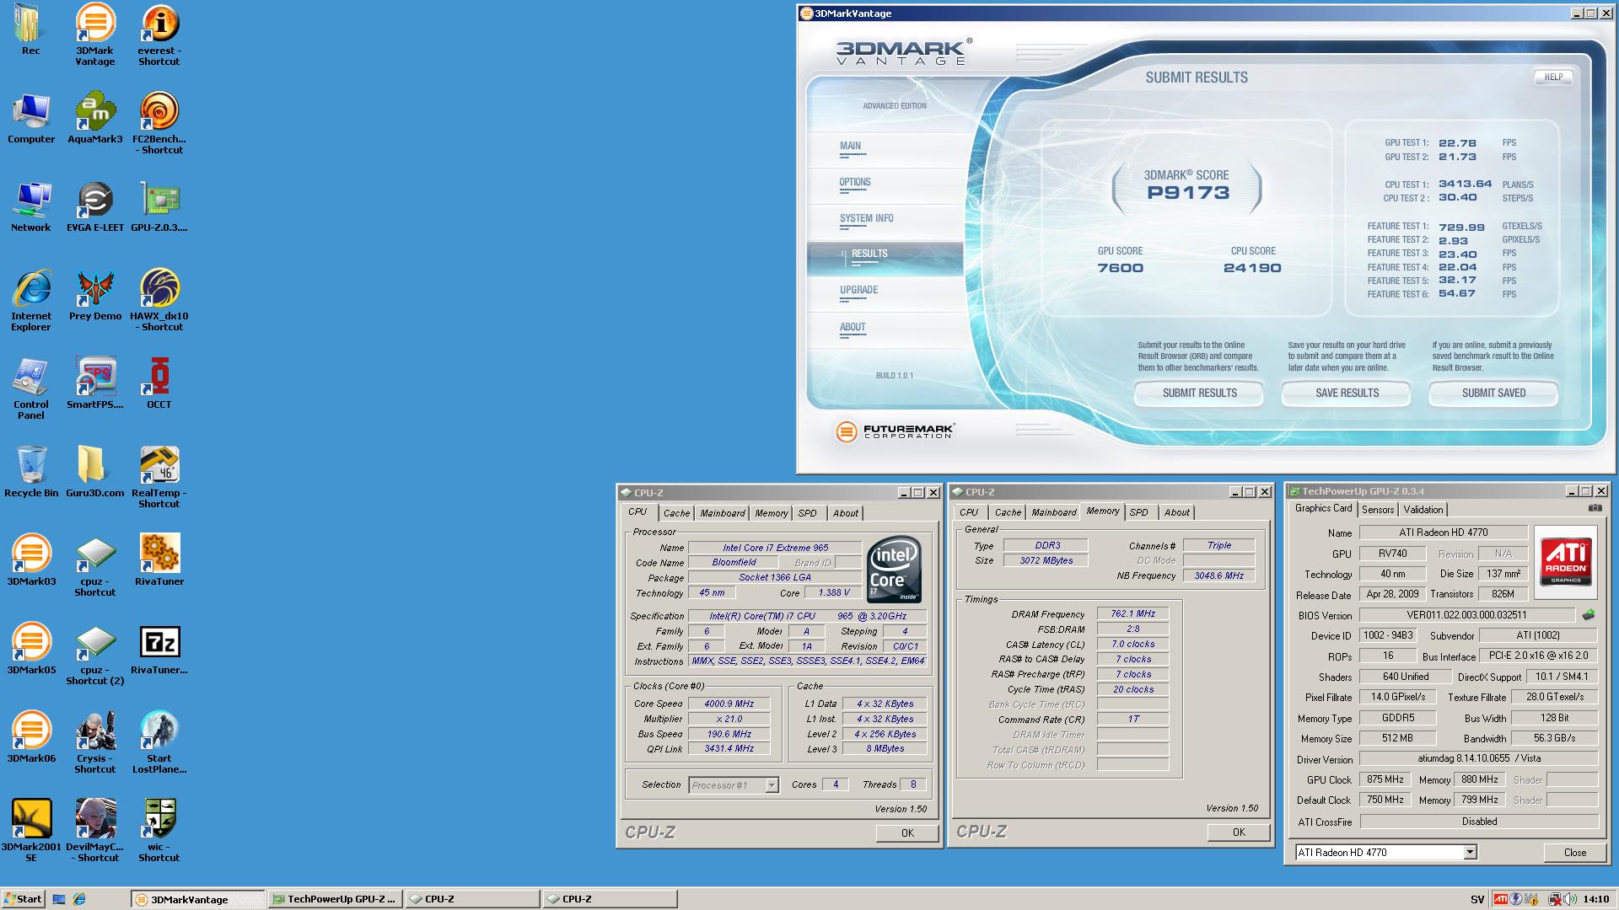Launch 3DMark Vantage desktop shortcut
The height and width of the screenshot is (910, 1619).
[94, 34]
